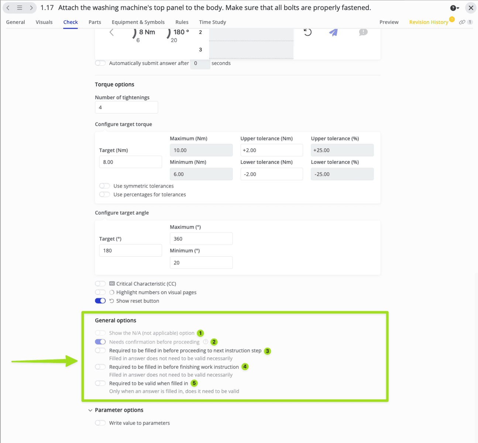Image resolution: width=478 pixels, height=443 pixels.
Task: Click the reset icon in the preview
Action: (x=307, y=32)
